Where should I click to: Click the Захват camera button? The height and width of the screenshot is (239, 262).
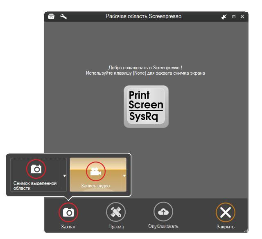(68, 216)
